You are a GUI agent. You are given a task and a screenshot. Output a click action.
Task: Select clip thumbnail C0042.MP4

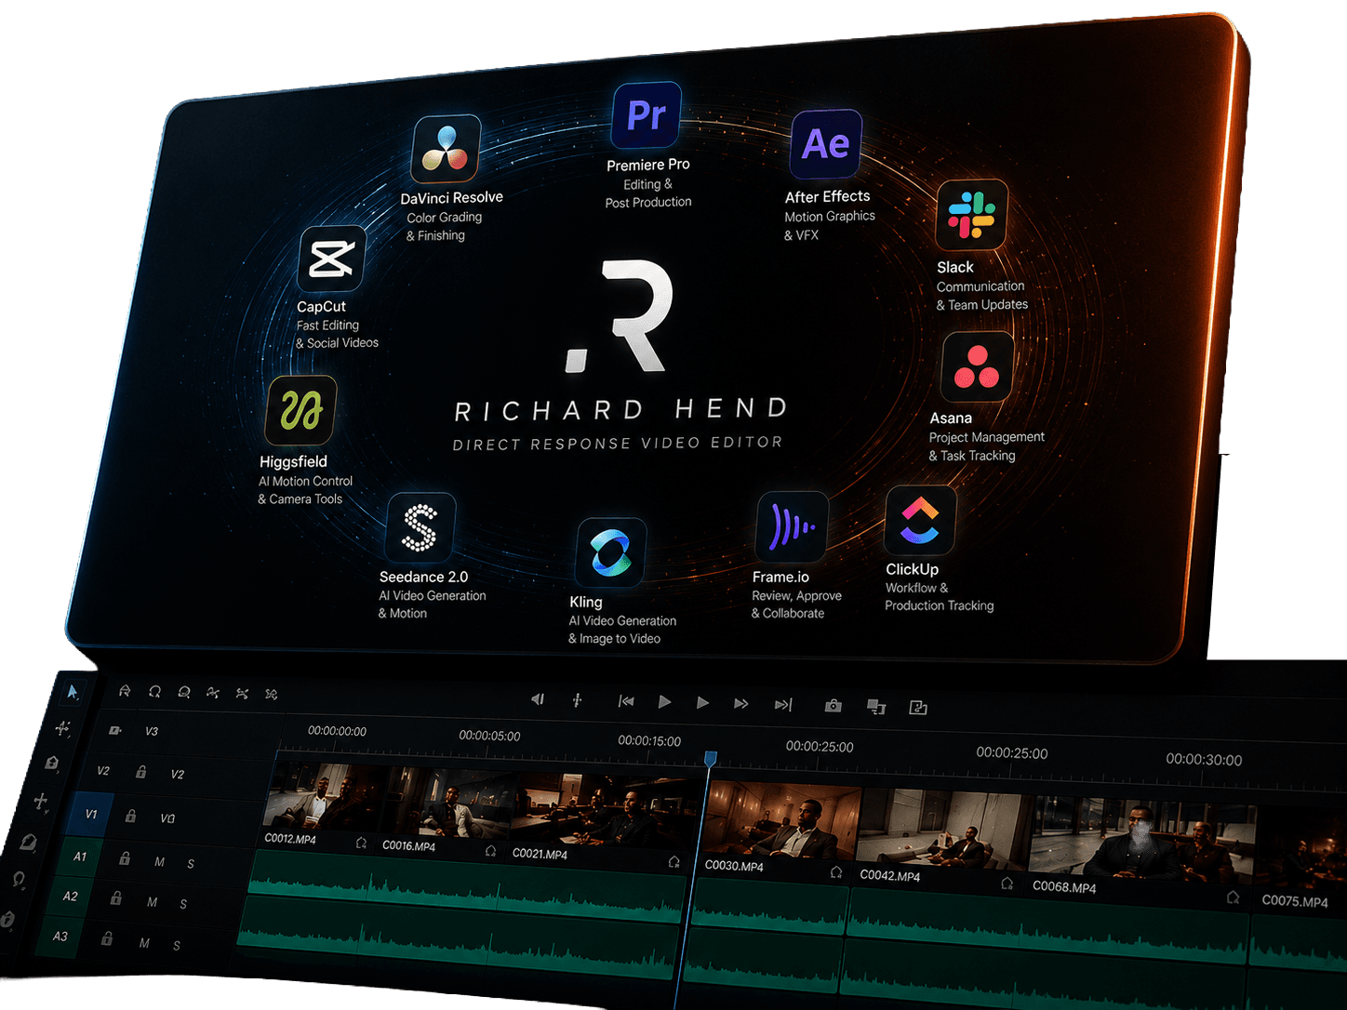942,831
